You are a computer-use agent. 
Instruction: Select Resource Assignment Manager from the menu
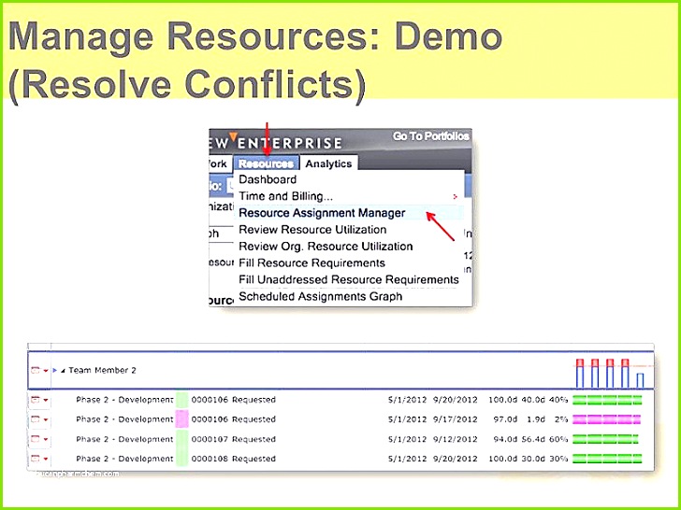pyautogui.click(x=322, y=213)
